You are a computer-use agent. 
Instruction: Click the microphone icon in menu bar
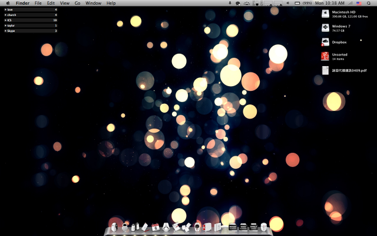[x=230, y=3]
